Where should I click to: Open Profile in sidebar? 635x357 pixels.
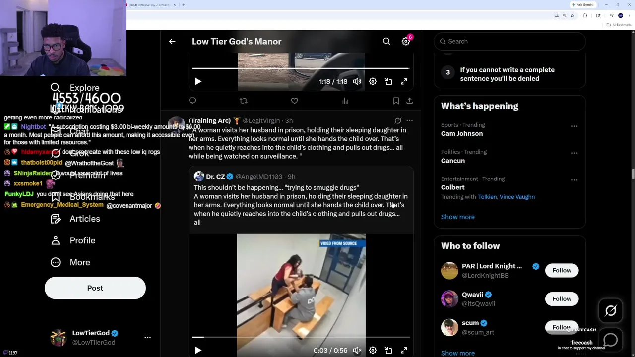click(73, 240)
